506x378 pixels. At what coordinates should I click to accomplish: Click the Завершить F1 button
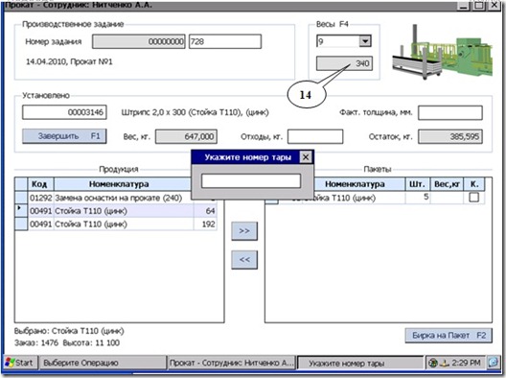(x=64, y=136)
